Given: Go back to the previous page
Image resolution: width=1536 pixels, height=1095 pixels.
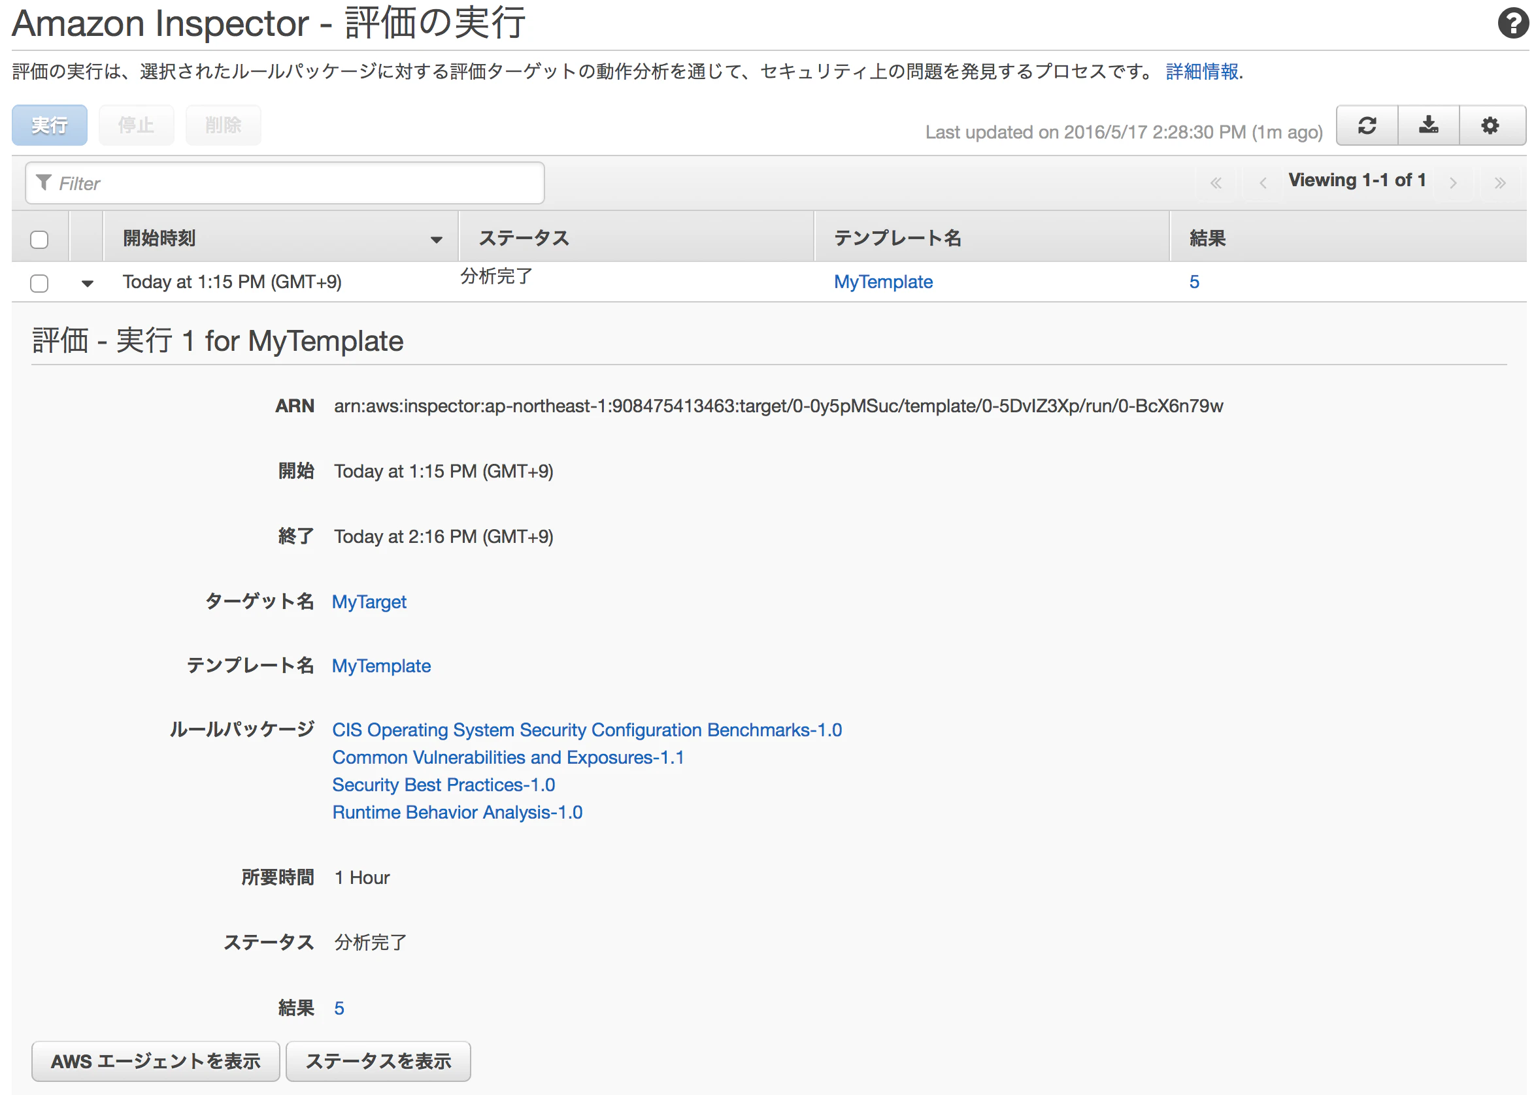Looking at the screenshot, I should [1262, 182].
